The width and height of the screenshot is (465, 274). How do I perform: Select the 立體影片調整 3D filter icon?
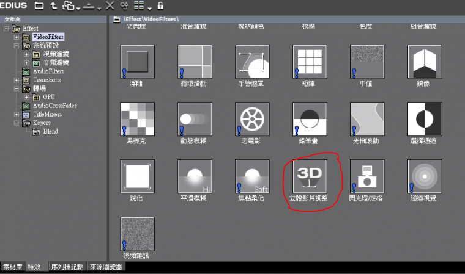[310, 176]
